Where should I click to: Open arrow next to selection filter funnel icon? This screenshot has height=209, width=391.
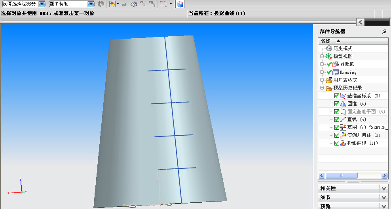pos(118,4)
